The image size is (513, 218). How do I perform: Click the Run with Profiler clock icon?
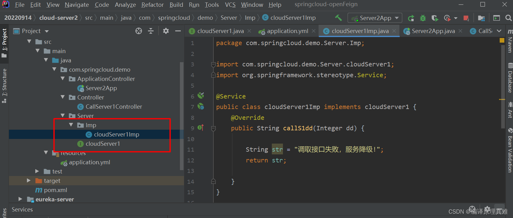[x=447, y=18]
